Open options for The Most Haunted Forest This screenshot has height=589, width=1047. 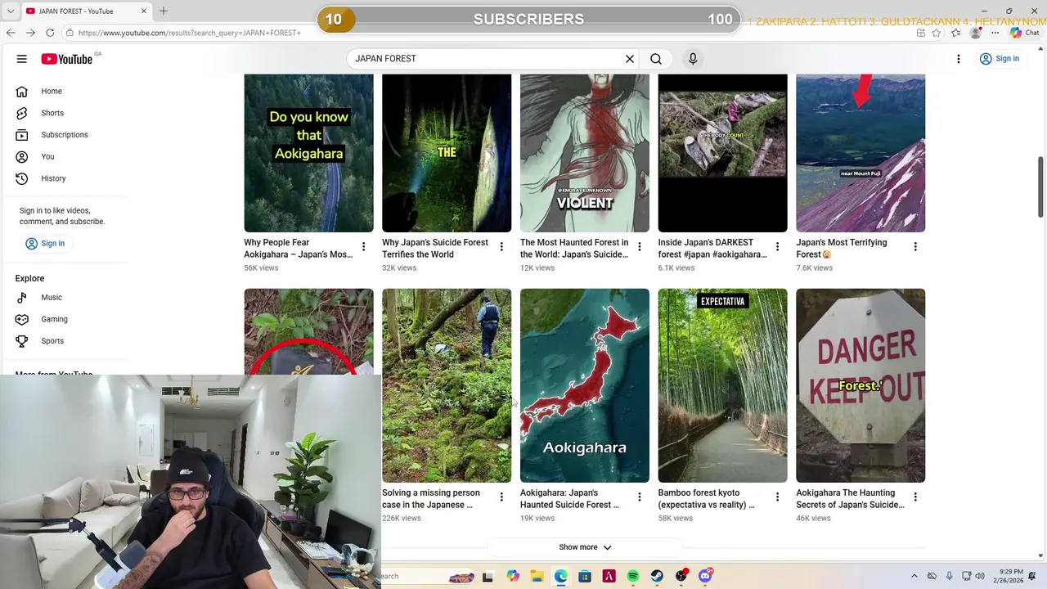[640, 246]
